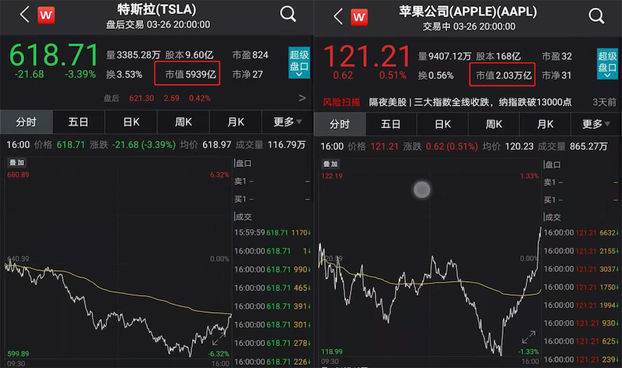Switch Tesla chart to 月K
The height and width of the screenshot is (368, 622).
coord(236,122)
